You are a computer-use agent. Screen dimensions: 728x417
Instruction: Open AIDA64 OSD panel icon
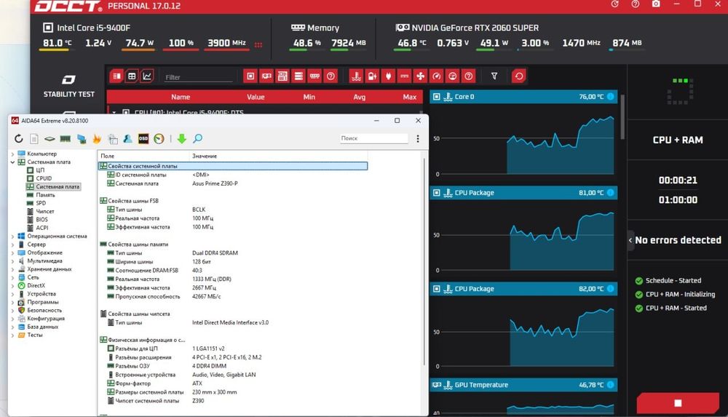click(x=143, y=138)
